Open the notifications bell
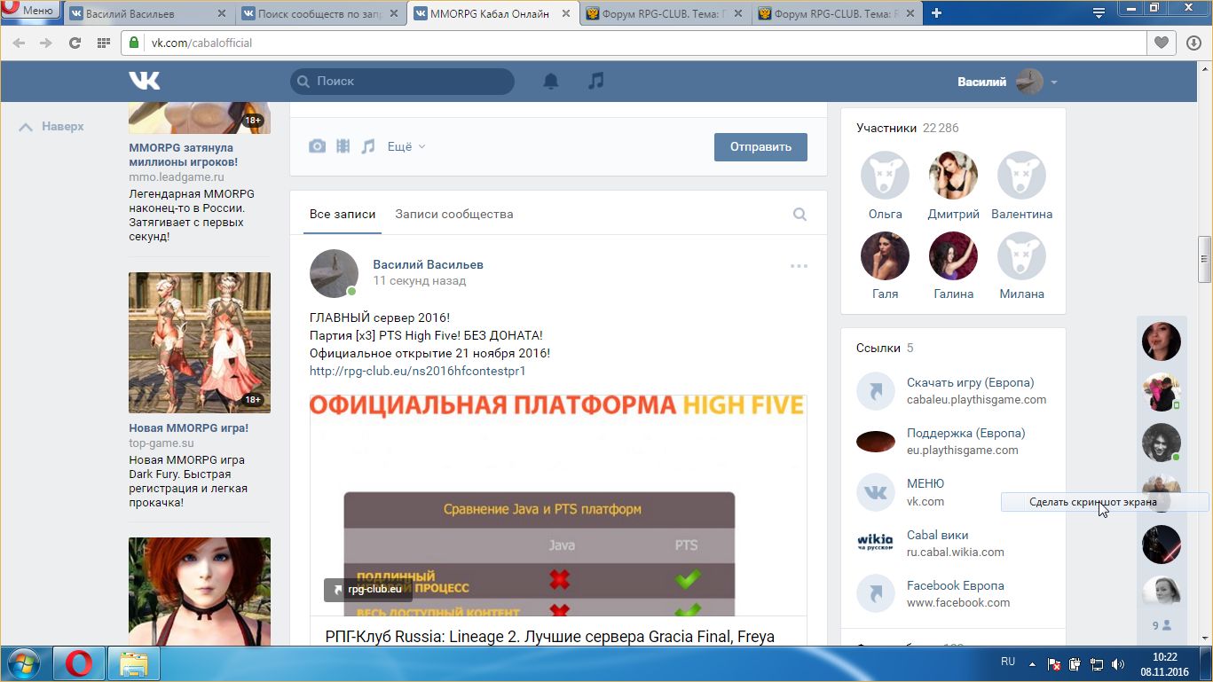Image resolution: width=1213 pixels, height=682 pixels. (x=551, y=82)
